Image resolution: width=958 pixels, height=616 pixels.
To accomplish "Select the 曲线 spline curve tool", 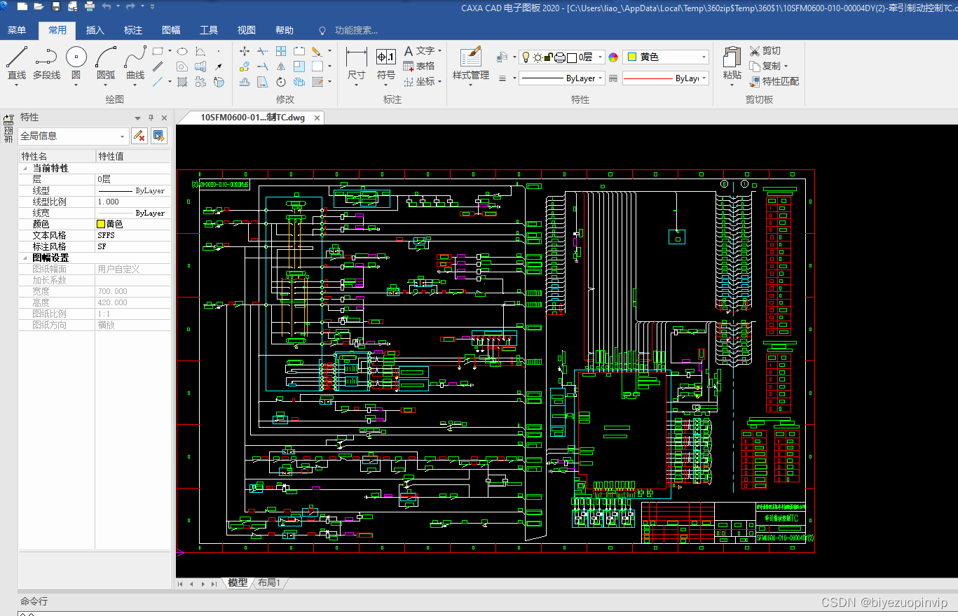I will tap(135, 64).
